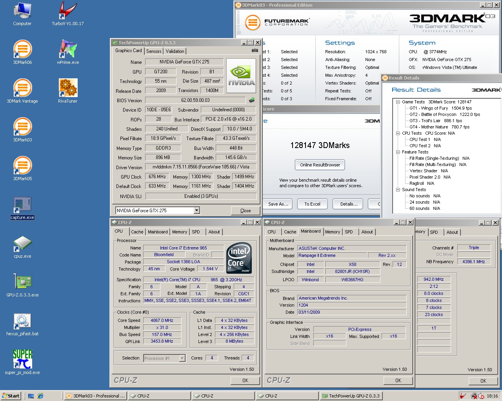This screenshot has width=502, height=401.
Task: Switch to the Sensors tab in GPU-Z
Action: (x=154, y=51)
